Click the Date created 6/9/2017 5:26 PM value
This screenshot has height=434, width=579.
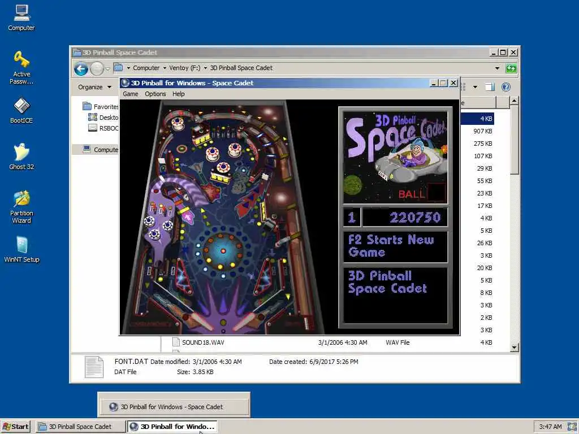pos(334,362)
